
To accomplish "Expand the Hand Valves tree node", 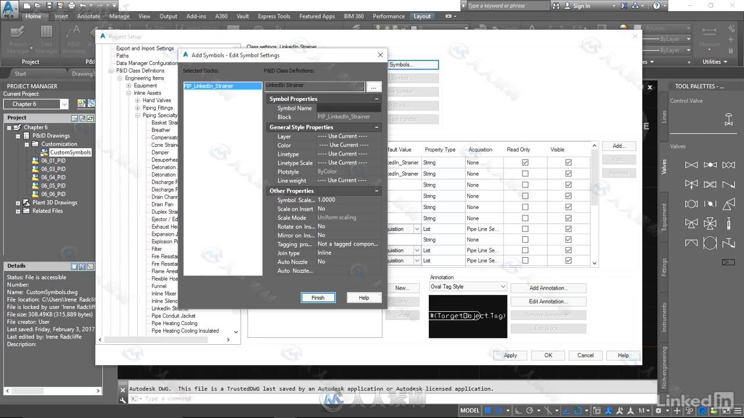I will click(138, 100).
